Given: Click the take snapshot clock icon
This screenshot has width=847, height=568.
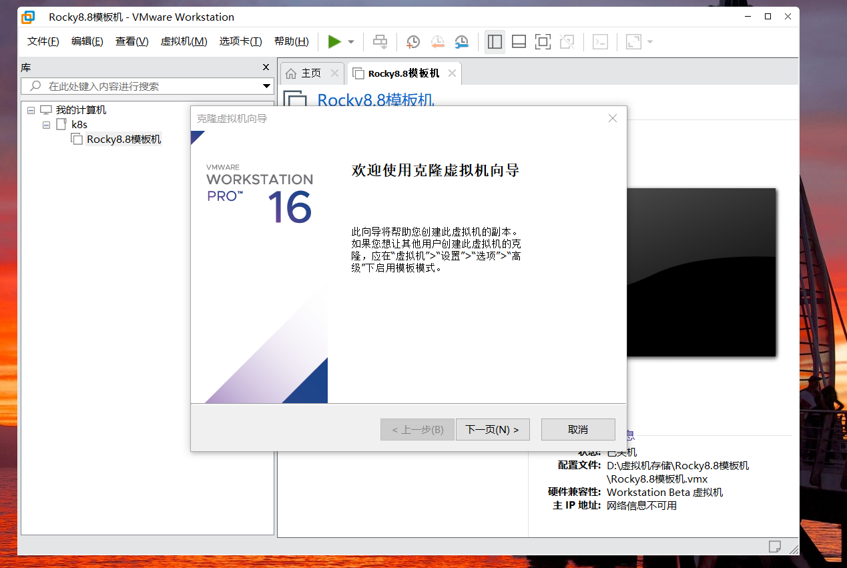Looking at the screenshot, I should tap(413, 42).
